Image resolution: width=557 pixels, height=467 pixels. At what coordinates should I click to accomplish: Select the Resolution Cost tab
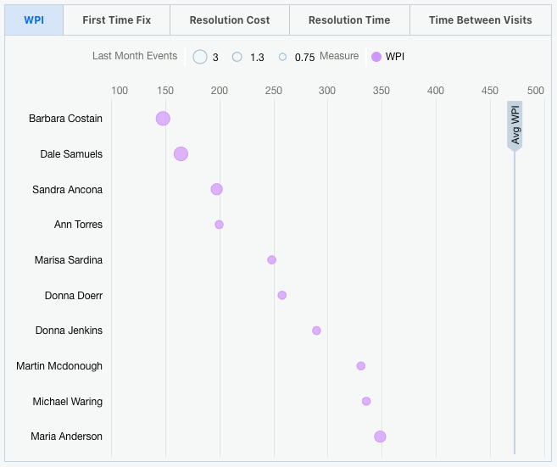coord(230,19)
